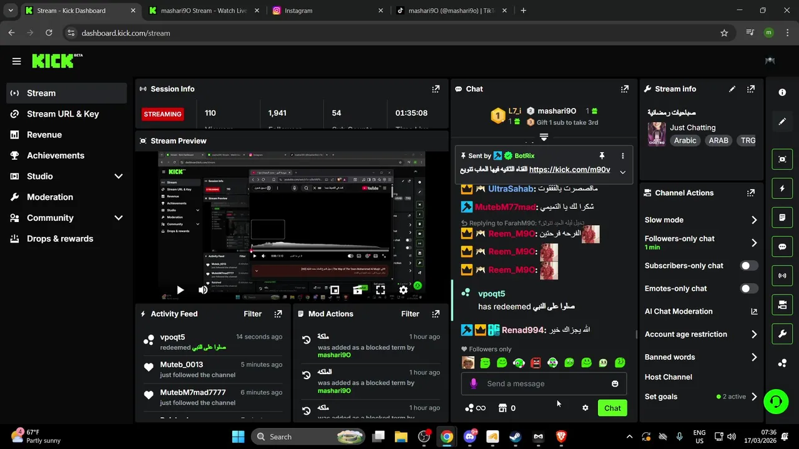Toggle Stream Preview widget in right sidebar
The height and width of the screenshot is (449, 799).
pyautogui.click(x=782, y=159)
